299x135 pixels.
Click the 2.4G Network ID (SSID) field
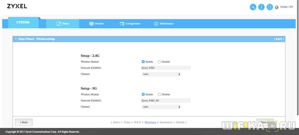pyautogui.click(x=166, y=68)
